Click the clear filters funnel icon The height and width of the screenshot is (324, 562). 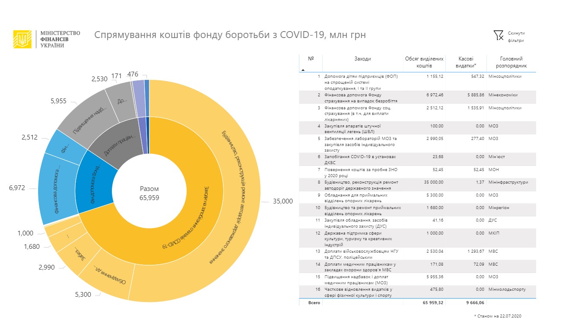click(498, 35)
